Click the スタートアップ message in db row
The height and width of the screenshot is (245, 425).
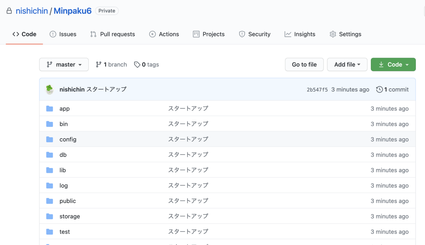(x=188, y=155)
